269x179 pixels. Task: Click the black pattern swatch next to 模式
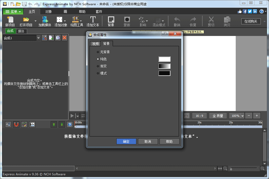(164, 73)
